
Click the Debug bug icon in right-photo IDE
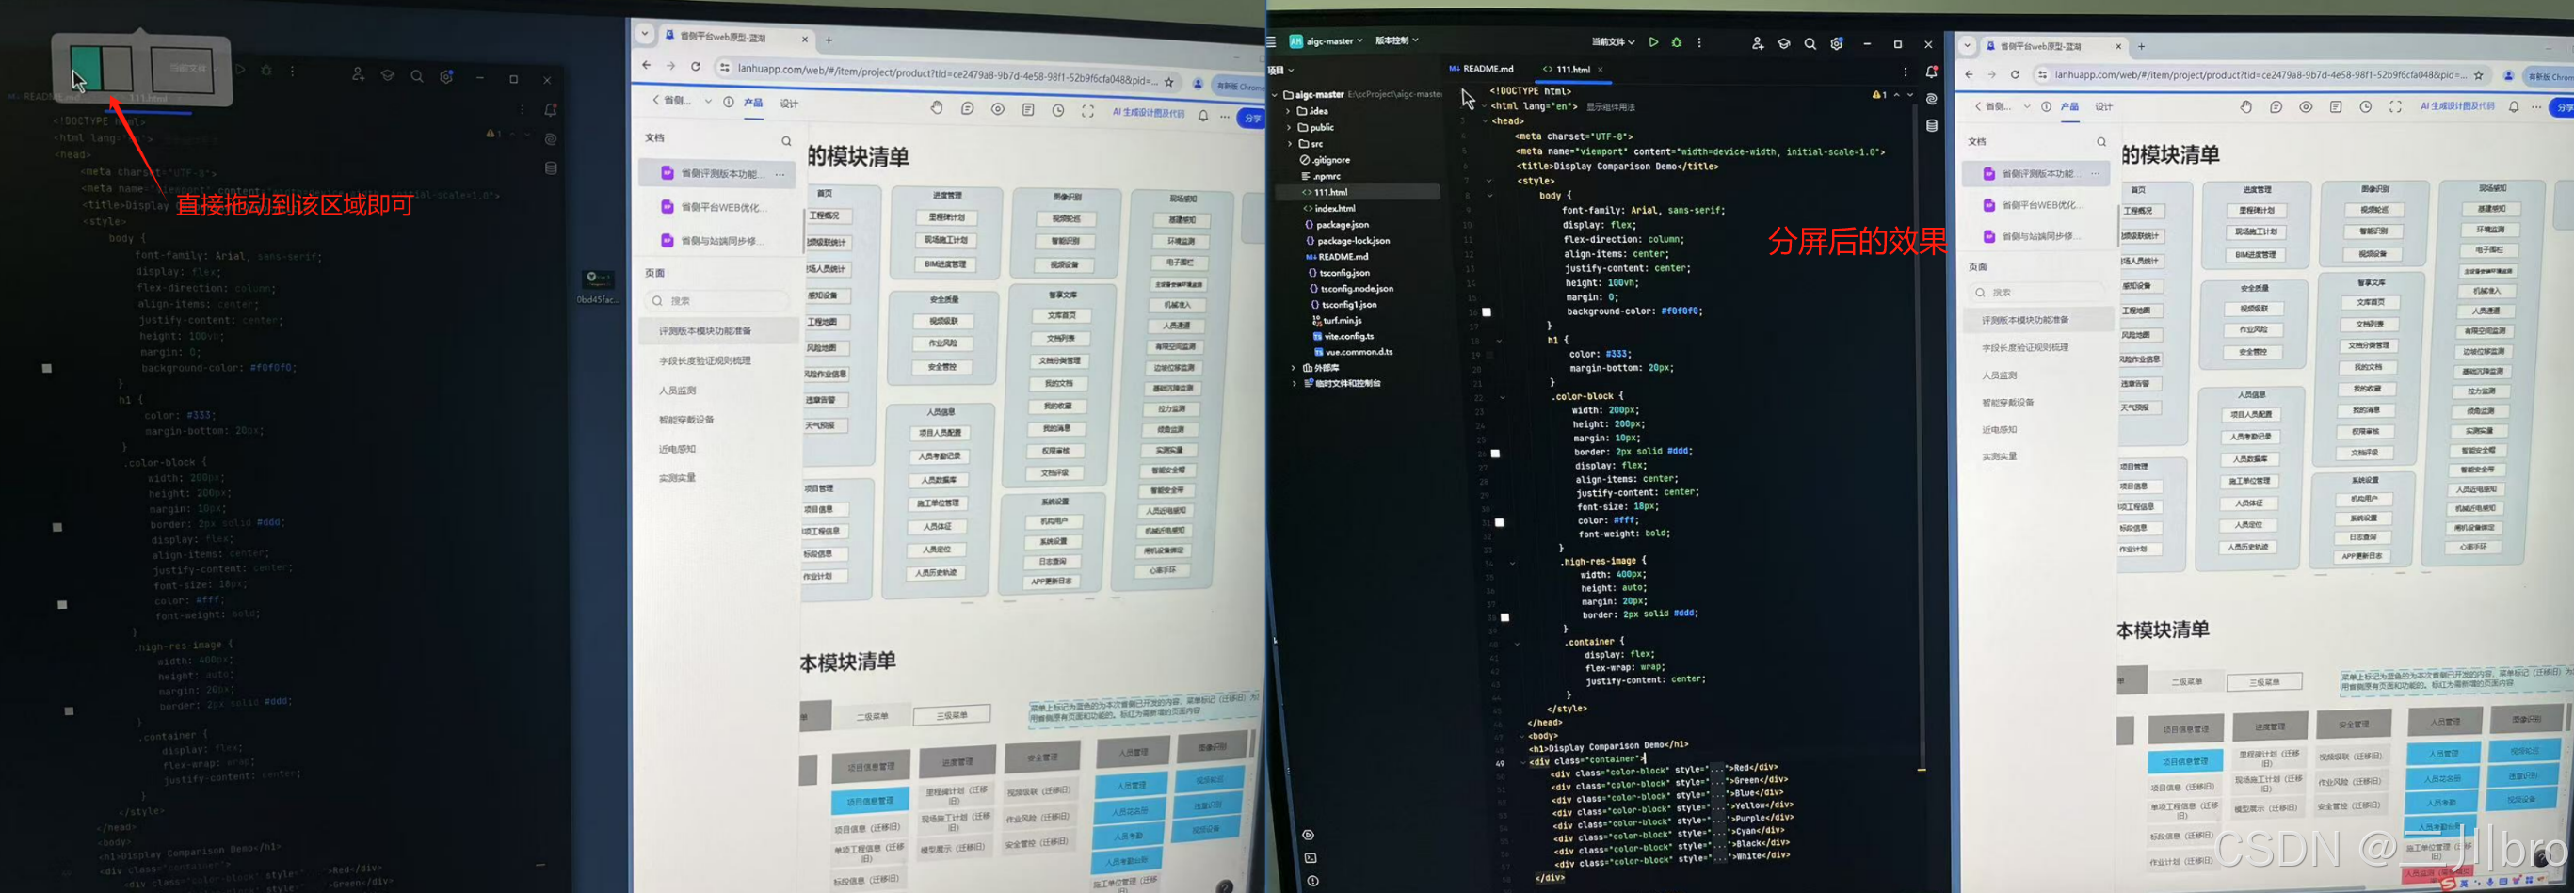pyautogui.click(x=1677, y=42)
